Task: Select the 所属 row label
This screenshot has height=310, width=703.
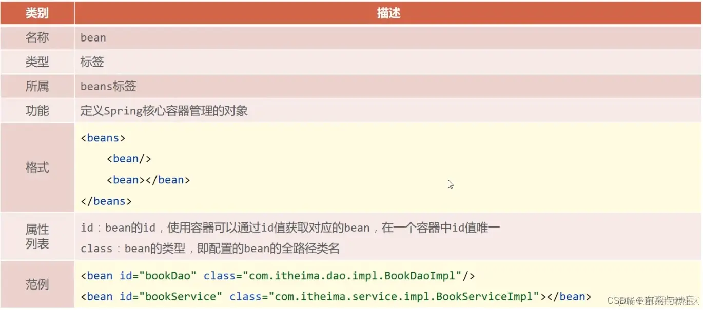Action: 37,86
